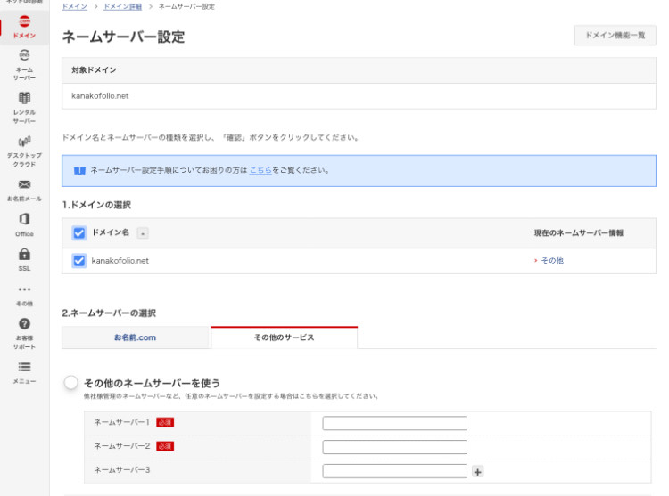The image size is (669, 496).
Task: Switch to その他のサービス tab
Action: pos(284,337)
